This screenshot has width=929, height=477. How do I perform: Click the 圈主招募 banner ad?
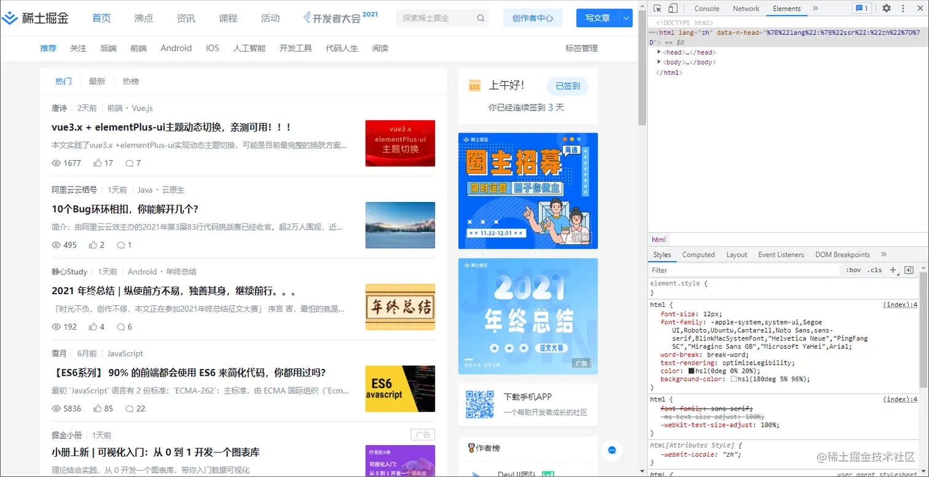tap(528, 191)
